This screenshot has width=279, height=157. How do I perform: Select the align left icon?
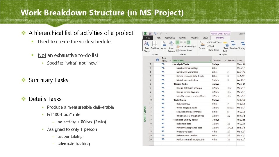point(177,42)
